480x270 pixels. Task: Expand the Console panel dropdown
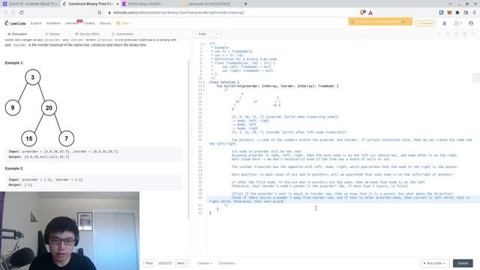coord(205,263)
